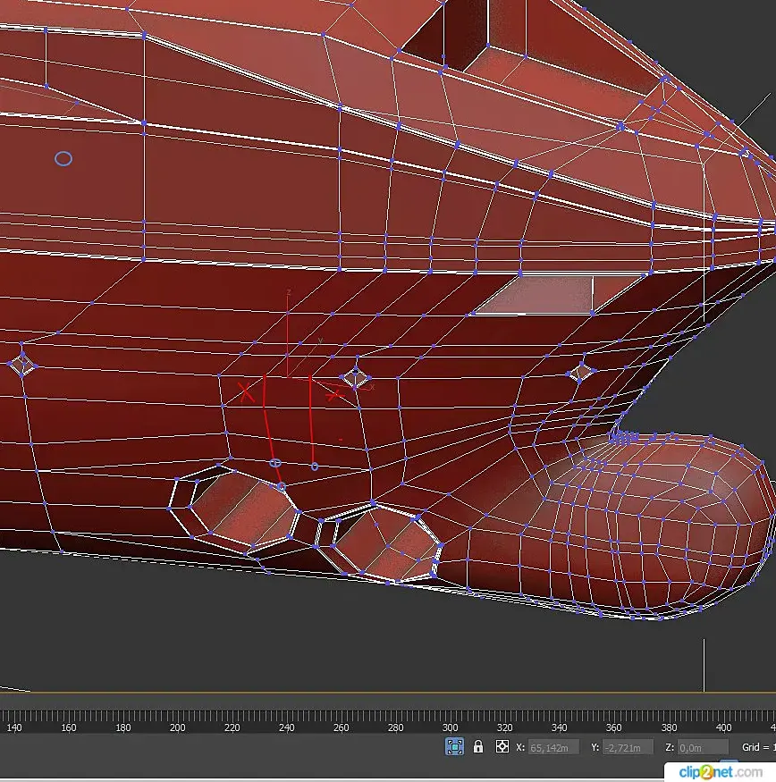Image resolution: width=776 pixels, height=782 pixels.
Task: Click the X coordinate field
Action: pos(553,747)
